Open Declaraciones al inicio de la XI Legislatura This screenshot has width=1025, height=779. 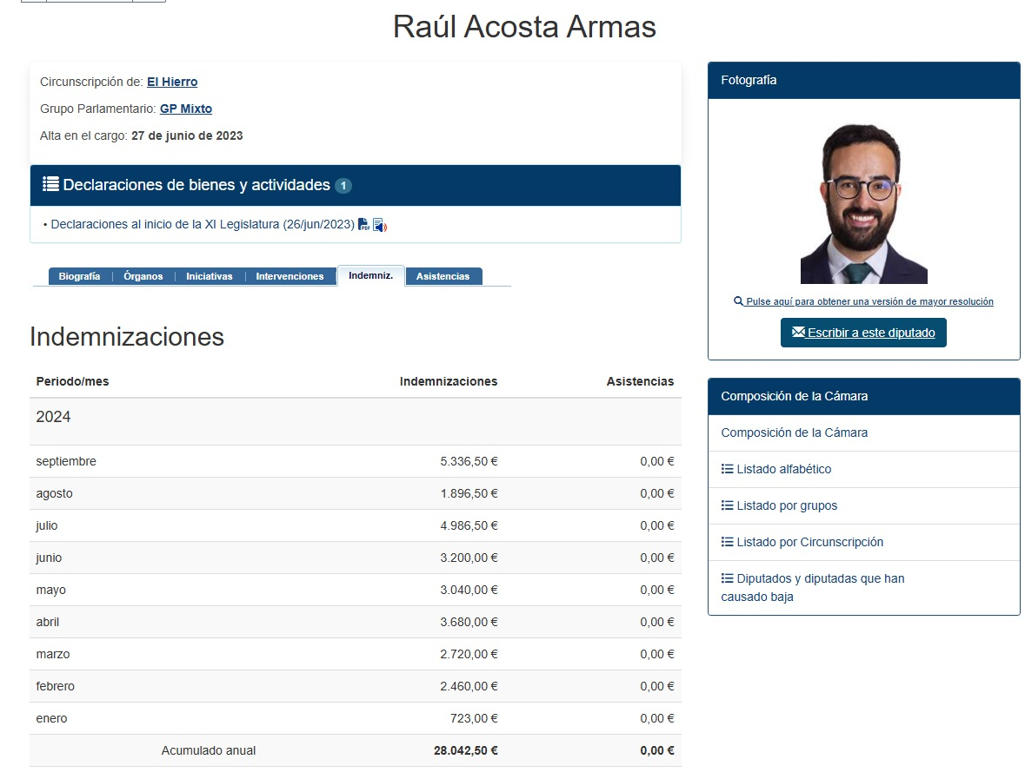tap(203, 224)
